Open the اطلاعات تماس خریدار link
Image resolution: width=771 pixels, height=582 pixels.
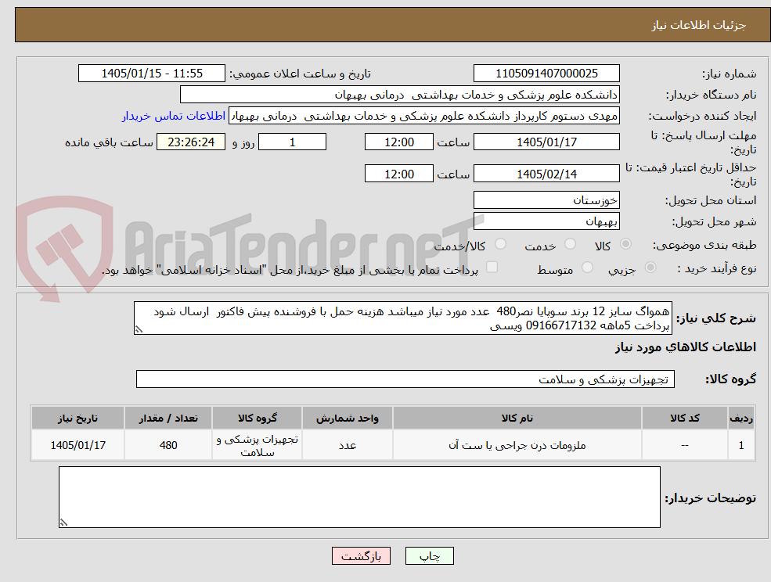(x=174, y=116)
